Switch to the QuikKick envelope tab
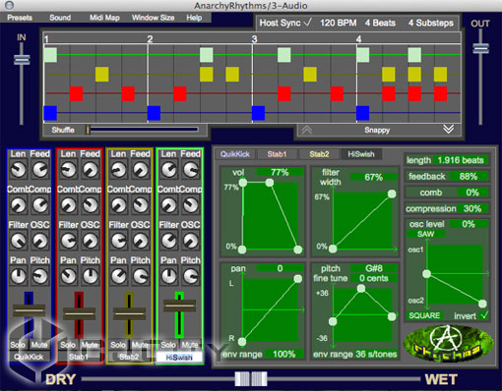 tap(235, 154)
